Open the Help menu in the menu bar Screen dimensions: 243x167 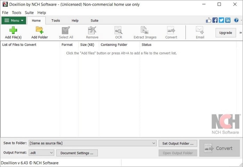coord(42,12)
